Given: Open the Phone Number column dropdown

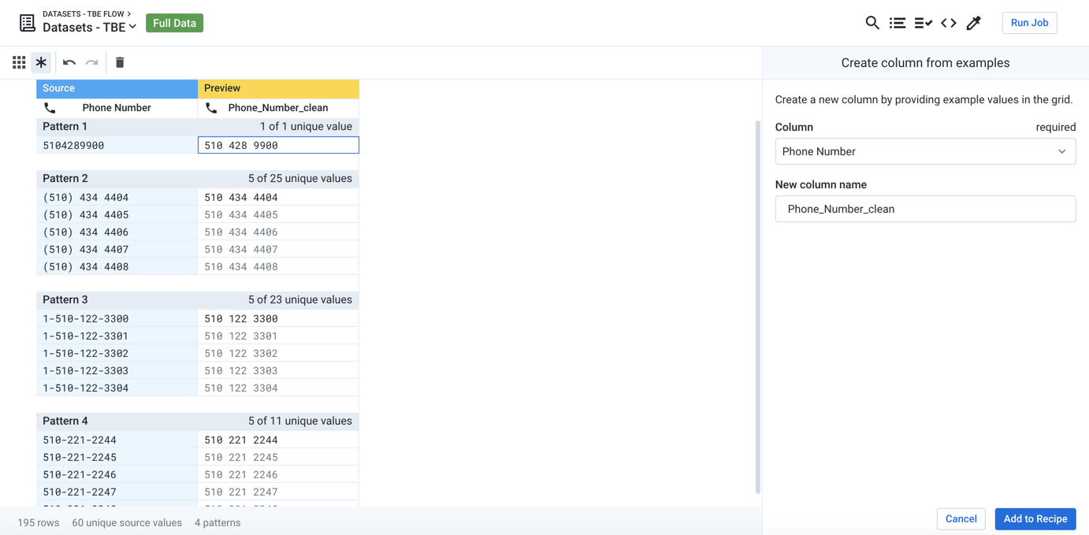Looking at the screenshot, I should [924, 151].
